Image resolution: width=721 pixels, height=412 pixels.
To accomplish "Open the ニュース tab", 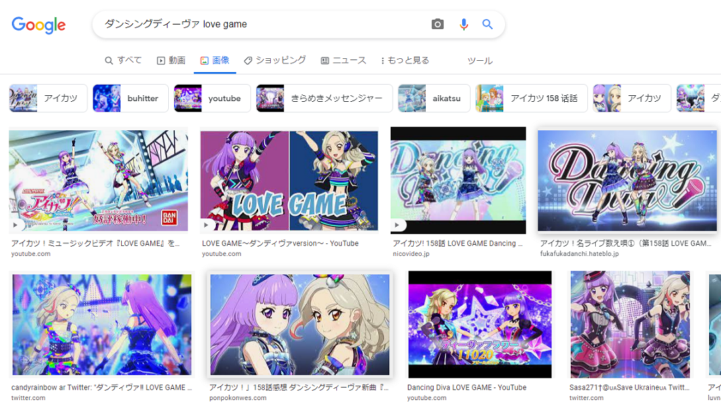I will pyautogui.click(x=343, y=60).
